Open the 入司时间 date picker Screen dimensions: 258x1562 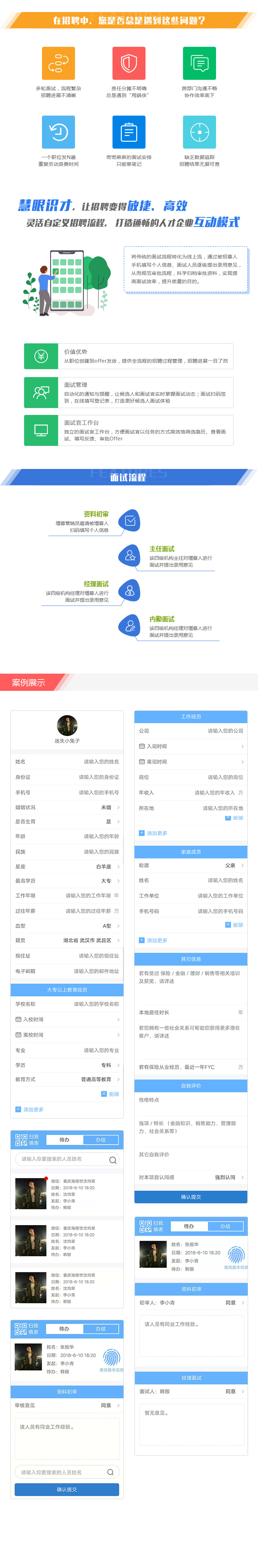click(191, 747)
